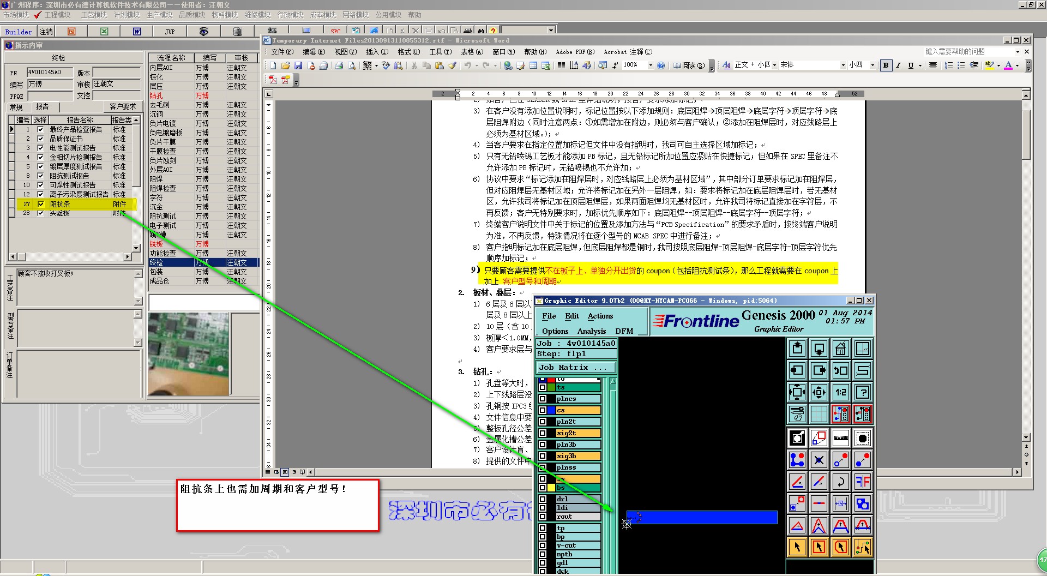Click the pan left icon in Genesis
Viewport: 1047px width, 576px height.
tap(797, 370)
